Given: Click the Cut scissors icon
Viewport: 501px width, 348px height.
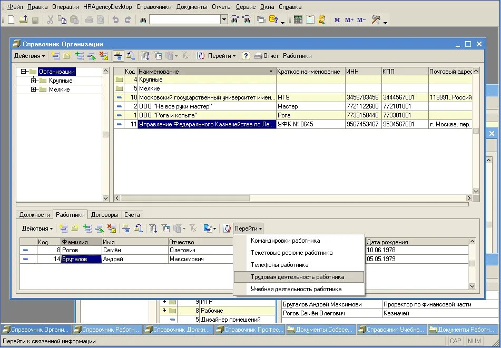Looking at the screenshot, I should (50, 19).
